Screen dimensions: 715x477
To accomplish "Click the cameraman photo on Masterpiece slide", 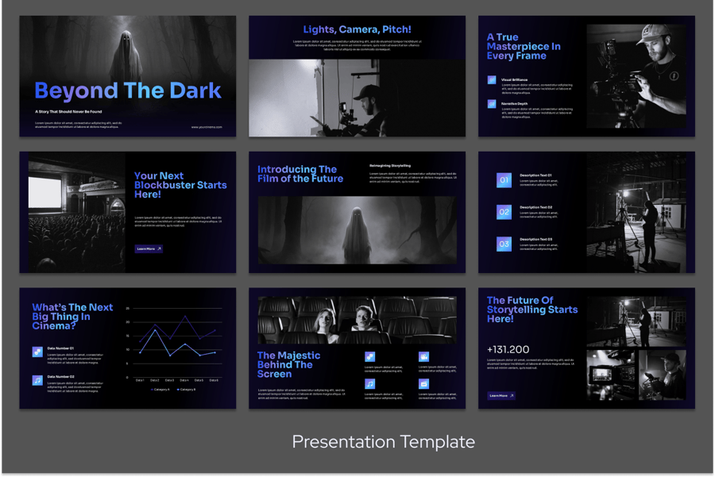I will coord(636,75).
